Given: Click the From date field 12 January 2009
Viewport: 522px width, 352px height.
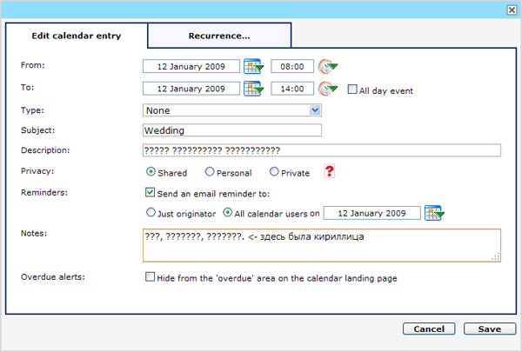Looking at the screenshot, I should click(191, 66).
